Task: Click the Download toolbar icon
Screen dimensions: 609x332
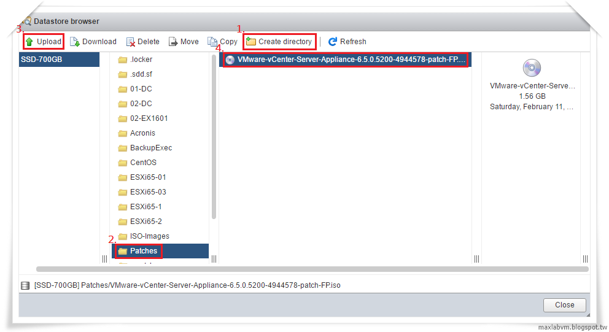Action: tap(74, 42)
